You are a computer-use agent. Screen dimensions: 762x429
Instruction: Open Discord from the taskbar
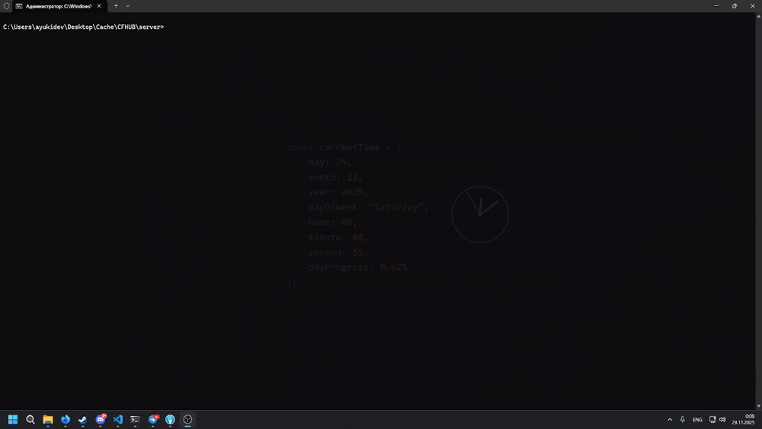101,419
